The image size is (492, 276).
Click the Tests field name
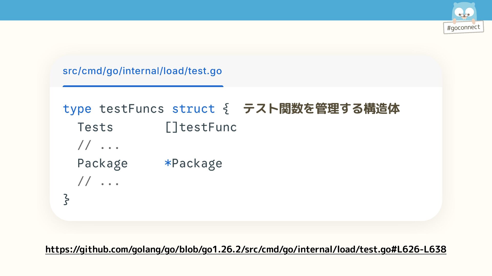click(95, 127)
